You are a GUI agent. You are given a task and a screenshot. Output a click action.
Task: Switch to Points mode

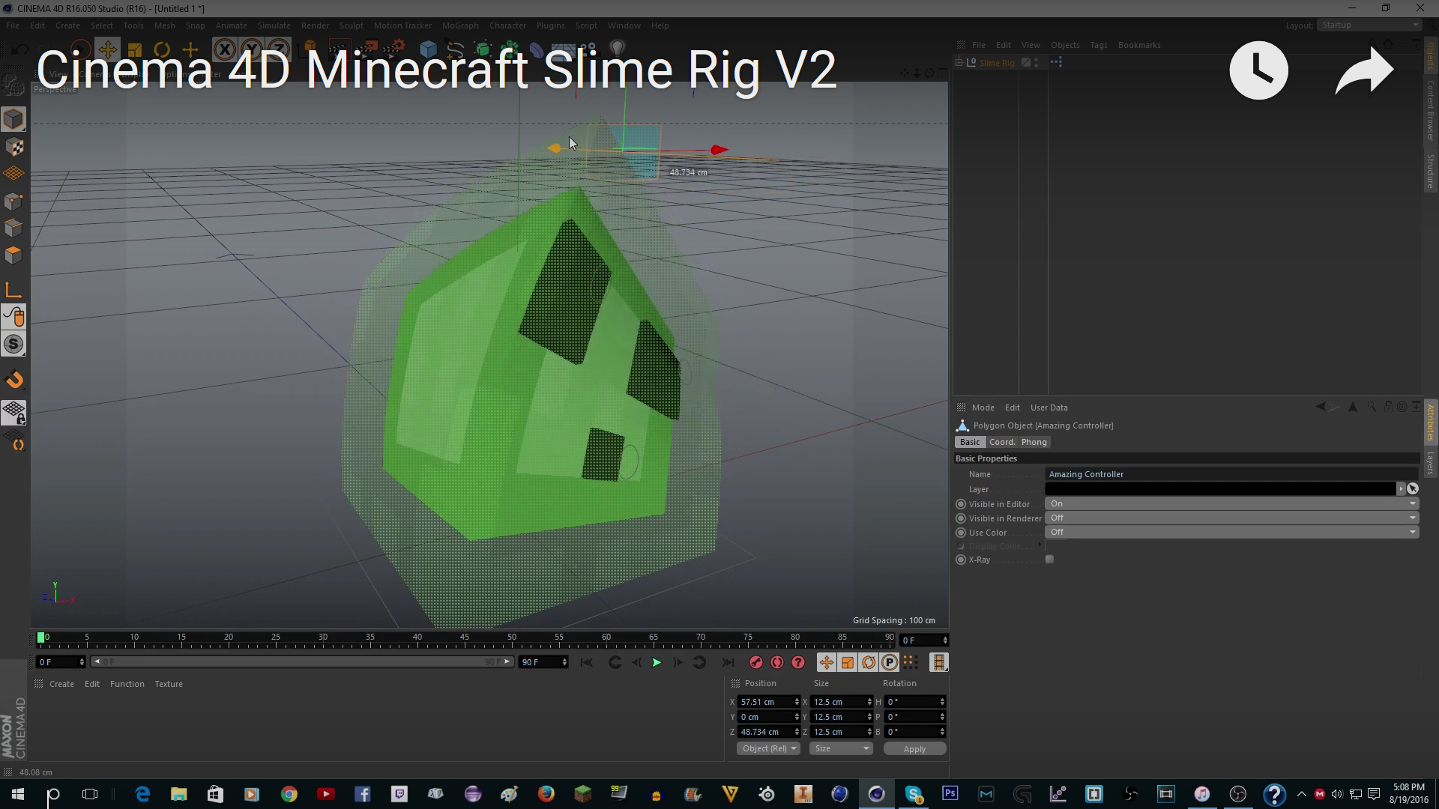(x=13, y=201)
